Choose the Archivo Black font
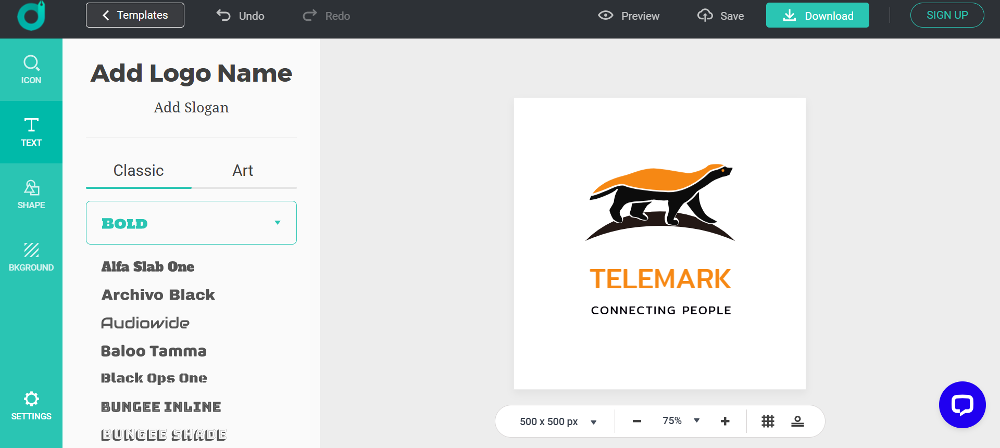Viewport: 1000px width, 448px height. click(x=158, y=295)
